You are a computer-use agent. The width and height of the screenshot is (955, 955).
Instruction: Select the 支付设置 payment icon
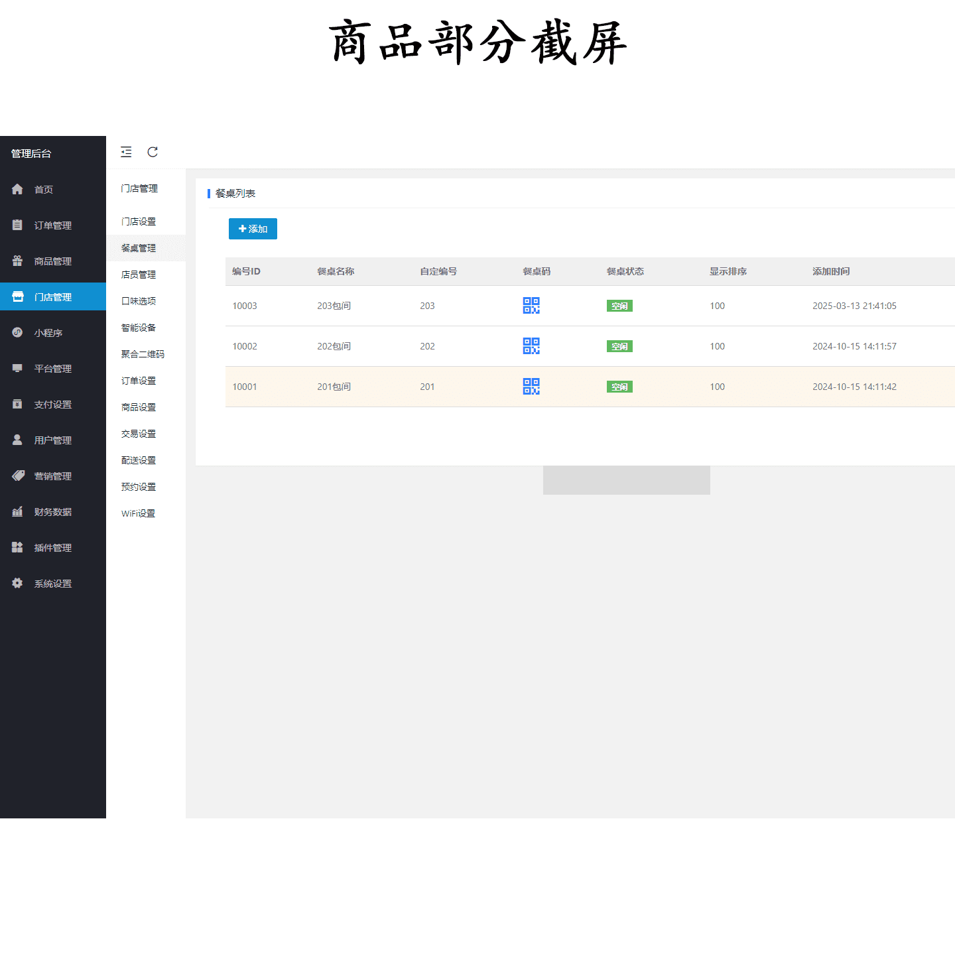pos(17,404)
